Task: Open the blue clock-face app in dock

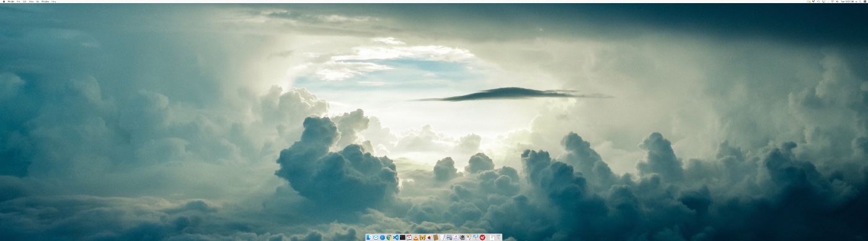Action: [376, 237]
